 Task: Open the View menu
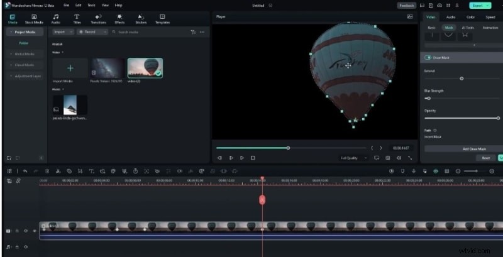point(105,6)
